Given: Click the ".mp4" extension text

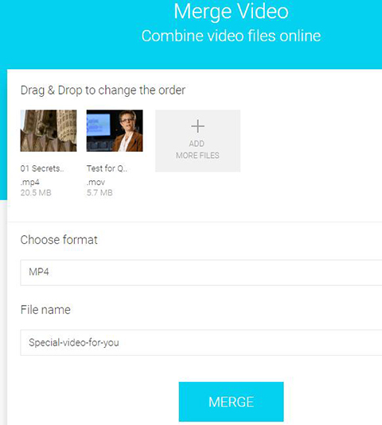Looking at the screenshot, I should pyautogui.click(x=30, y=182).
